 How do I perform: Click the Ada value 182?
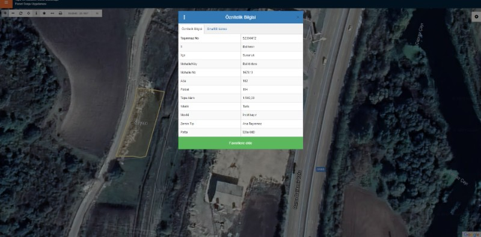coord(245,81)
